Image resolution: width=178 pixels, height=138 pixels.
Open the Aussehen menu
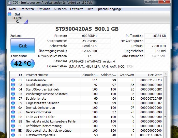[x=60, y=9]
